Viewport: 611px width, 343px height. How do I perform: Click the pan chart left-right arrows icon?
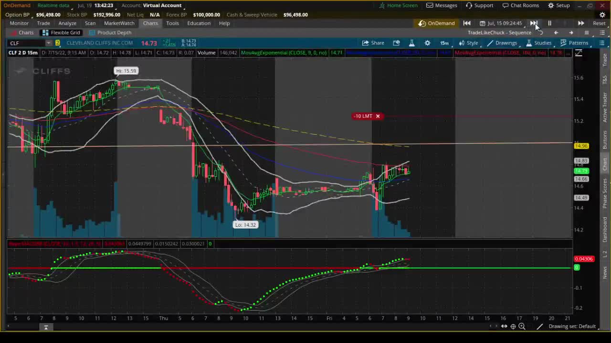[x=504, y=326]
